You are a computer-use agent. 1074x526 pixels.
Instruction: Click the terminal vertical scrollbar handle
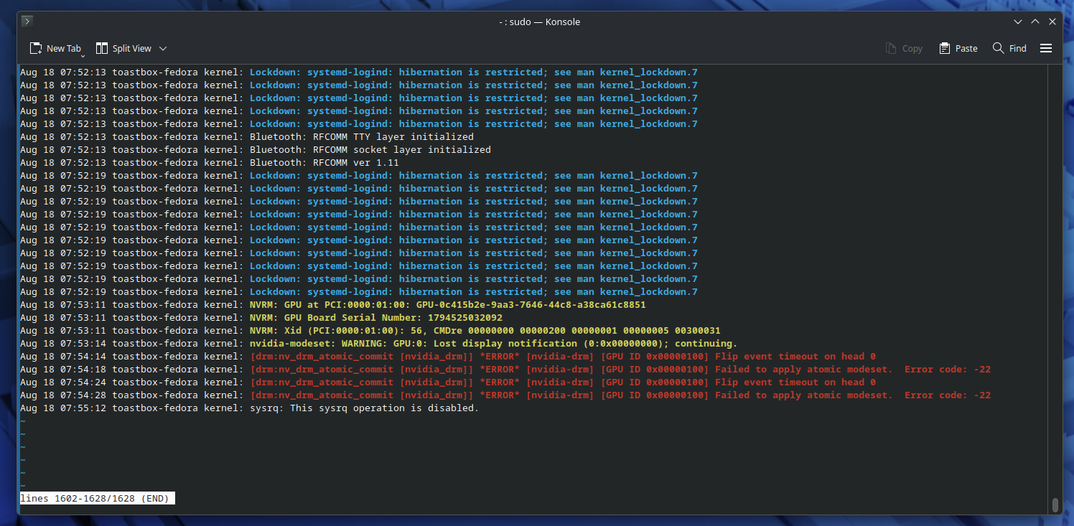pyautogui.click(x=1055, y=504)
